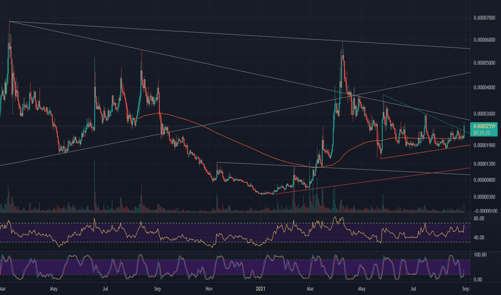501x295 pixels.
Task: Click the 0.00006000 price axis label
Action: point(484,40)
